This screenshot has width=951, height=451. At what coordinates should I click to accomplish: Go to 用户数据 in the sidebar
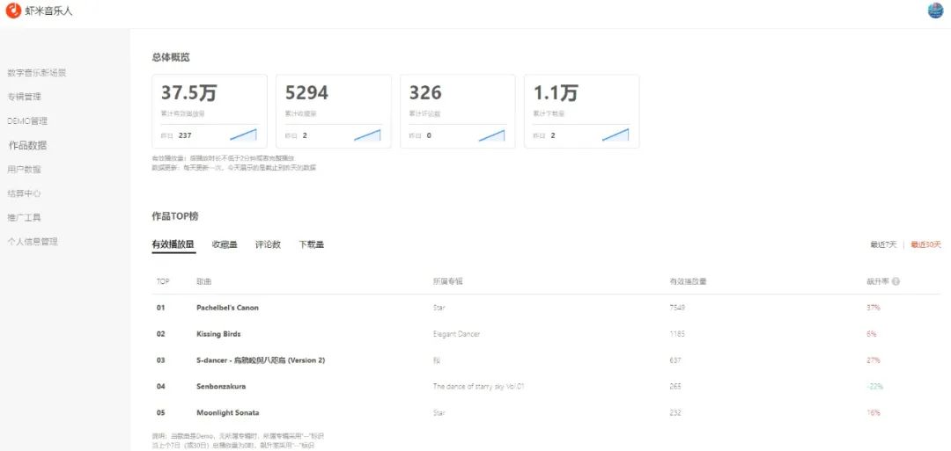click(25, 170)
